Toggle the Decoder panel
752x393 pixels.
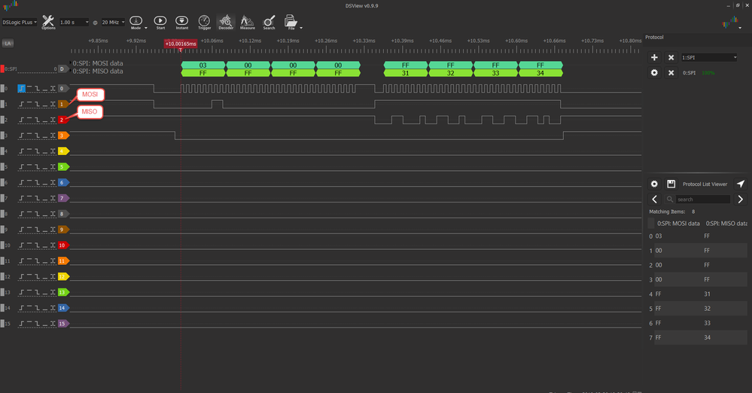[x=226, y=22]
